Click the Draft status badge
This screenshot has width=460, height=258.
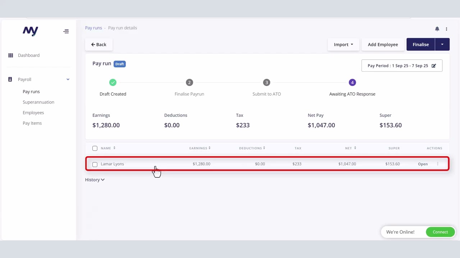120,64
